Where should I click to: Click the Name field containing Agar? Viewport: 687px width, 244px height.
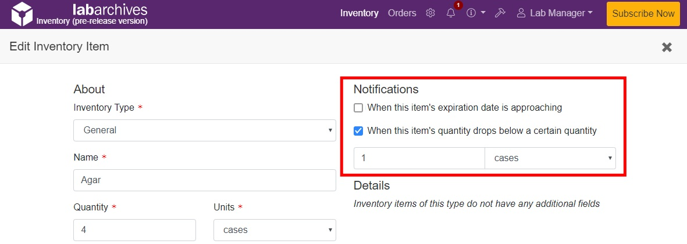204,180
